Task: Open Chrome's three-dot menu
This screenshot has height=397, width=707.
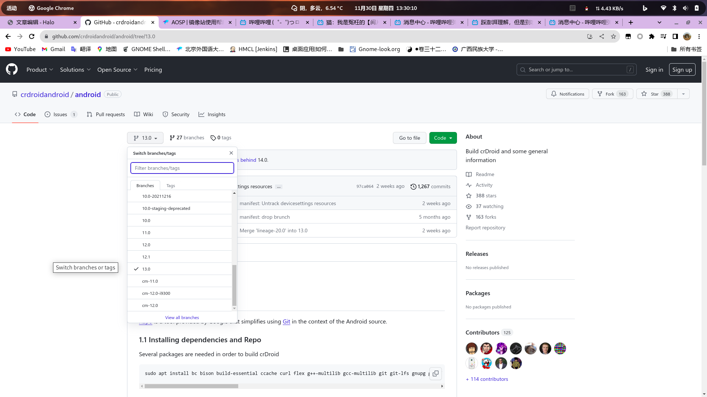Action: [699, 36]
